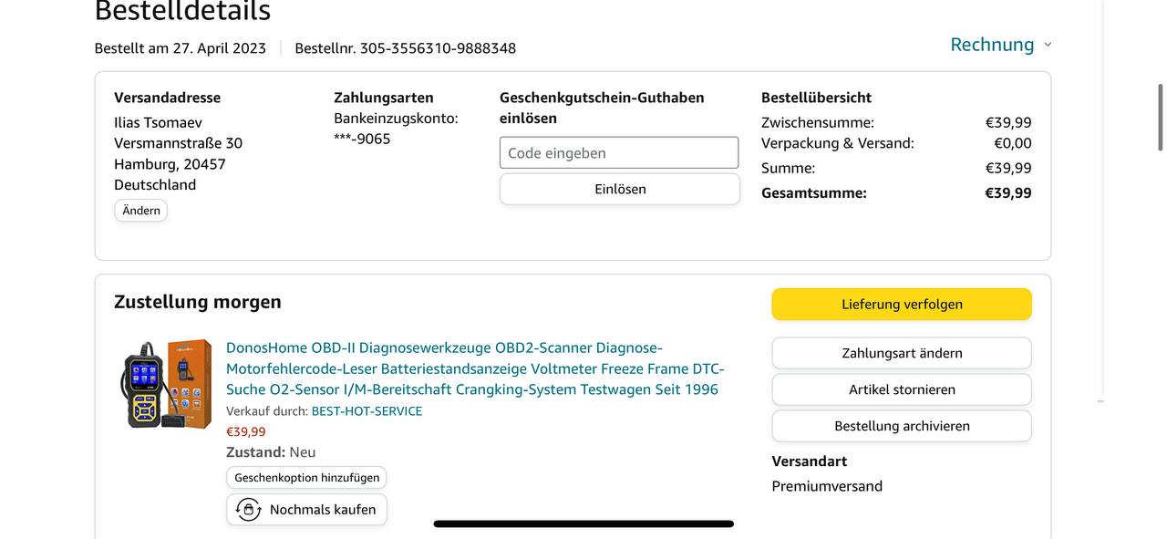Click Bestellung archivieren

coord(901,426)
